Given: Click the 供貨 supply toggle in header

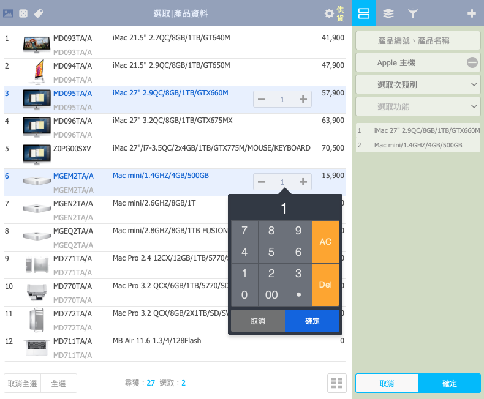Looking at the screenshot, I should coord(340,13).
